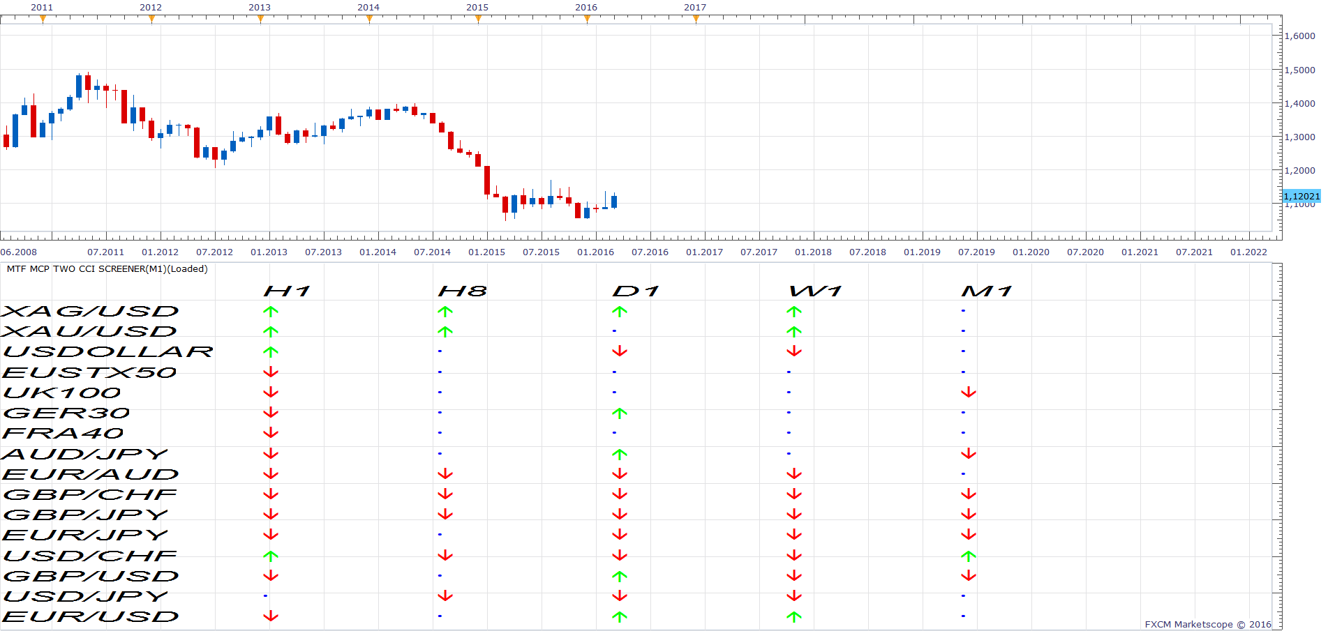Click the EUR/USD symbol row label
The image size is (1328, 631).
[91, 617]
